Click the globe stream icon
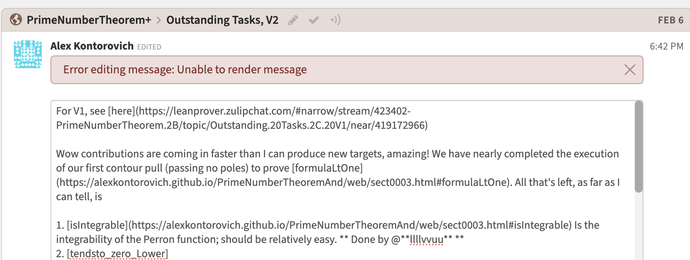690x260 pixels. click(x=16, y=19)
